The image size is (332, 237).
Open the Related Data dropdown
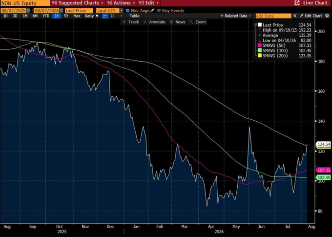click(x=235, y=16)
